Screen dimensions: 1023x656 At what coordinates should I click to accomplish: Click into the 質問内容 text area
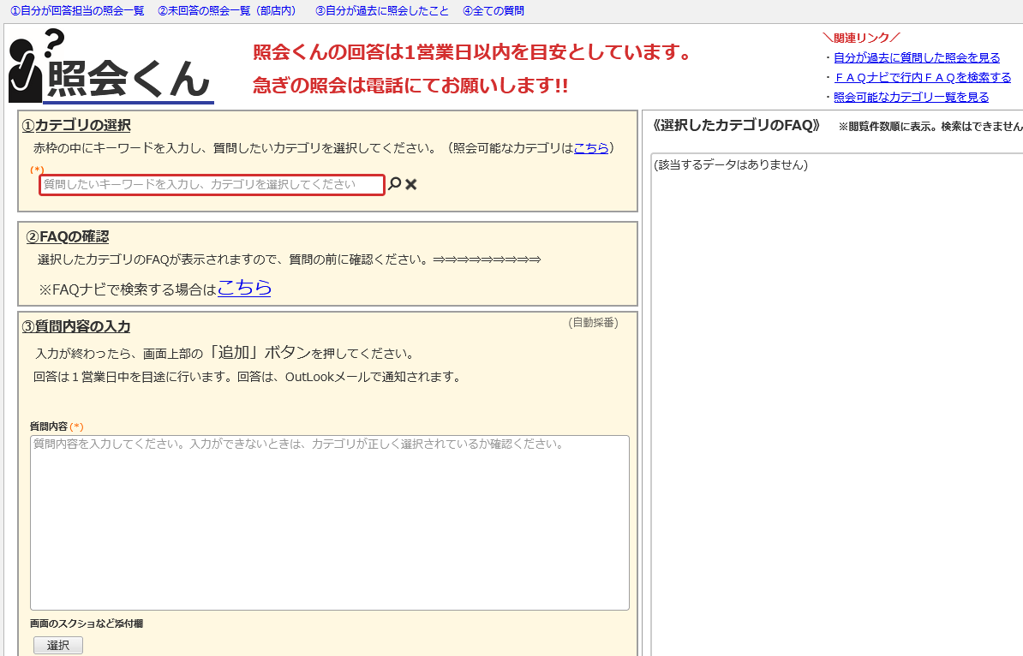pyautogui.click(x=329, y=522)
